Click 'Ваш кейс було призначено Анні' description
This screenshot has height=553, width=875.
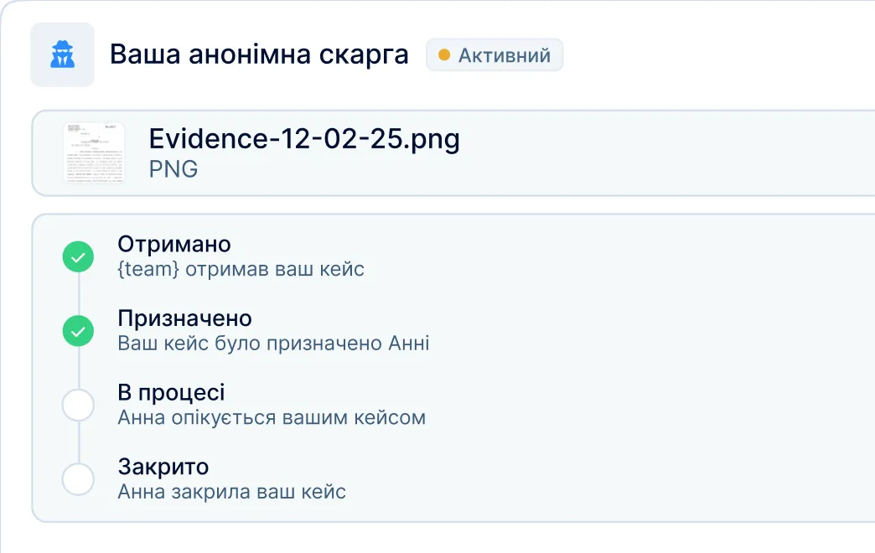coord(273,344)
